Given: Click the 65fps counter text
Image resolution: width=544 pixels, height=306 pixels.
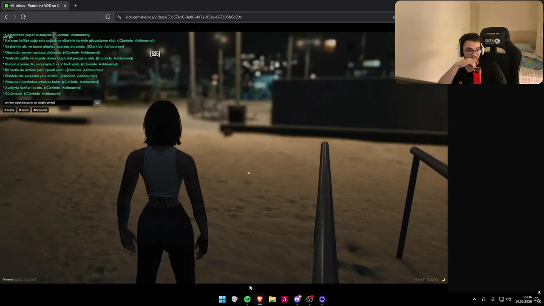Looking at the screenshot, I should pyautogui.click(x=8, y=37).
